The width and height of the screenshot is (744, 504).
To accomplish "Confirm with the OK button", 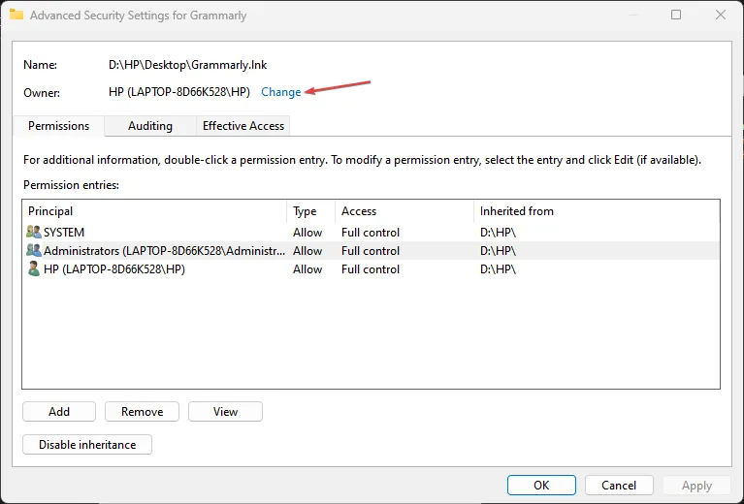I will coord(541,485).
